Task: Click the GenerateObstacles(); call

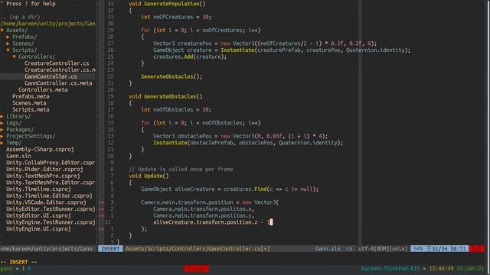Action: pos(171,76)
